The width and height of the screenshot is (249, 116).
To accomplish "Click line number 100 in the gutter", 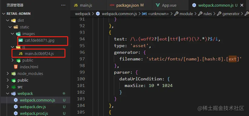I will coord(81,79).
